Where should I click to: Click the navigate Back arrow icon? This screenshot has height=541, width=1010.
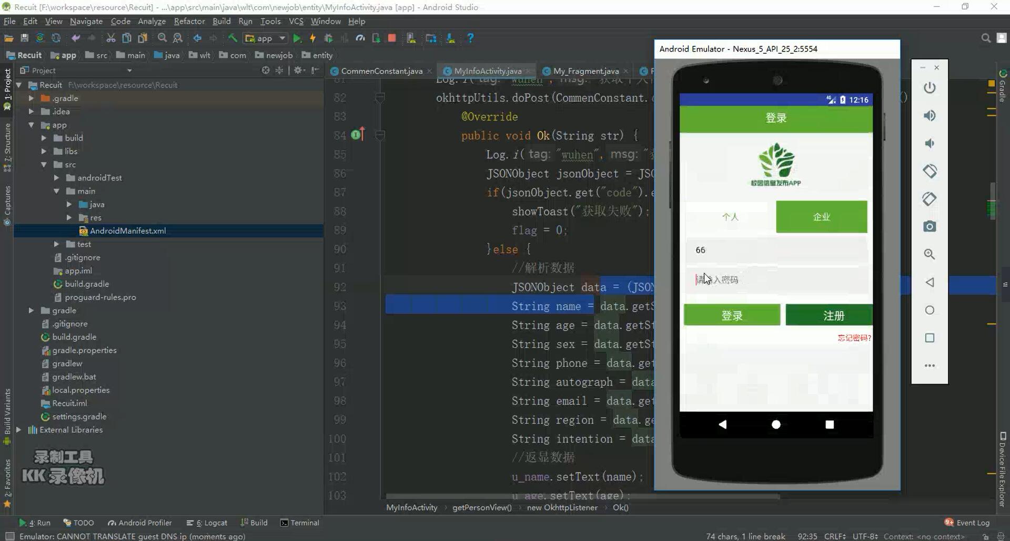pyautogui.click(x=197, y=38)
